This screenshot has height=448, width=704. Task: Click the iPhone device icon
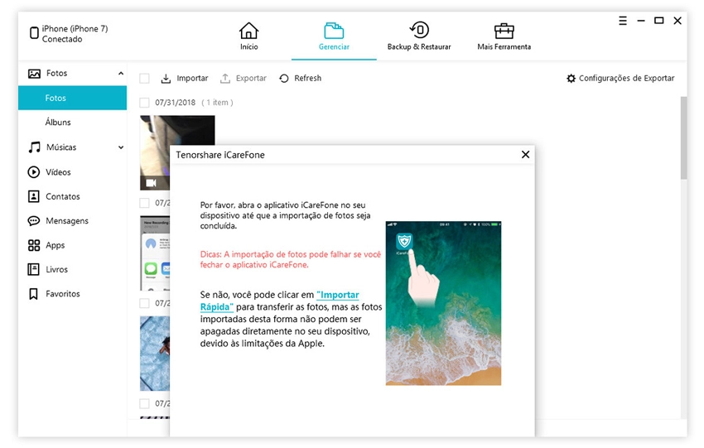[x=34, y=33]
